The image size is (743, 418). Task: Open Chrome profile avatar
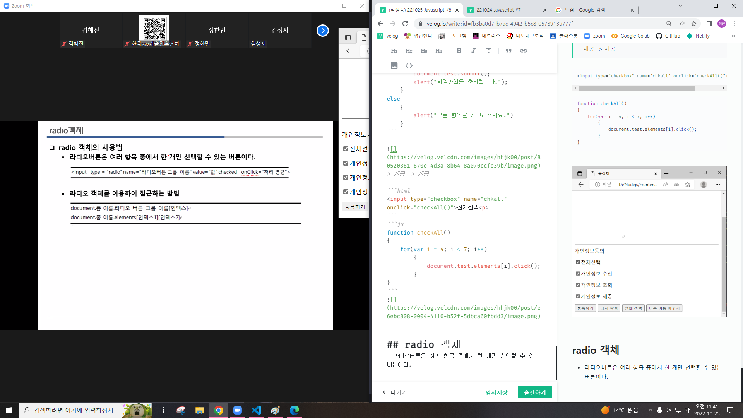(x=722, y=24)
